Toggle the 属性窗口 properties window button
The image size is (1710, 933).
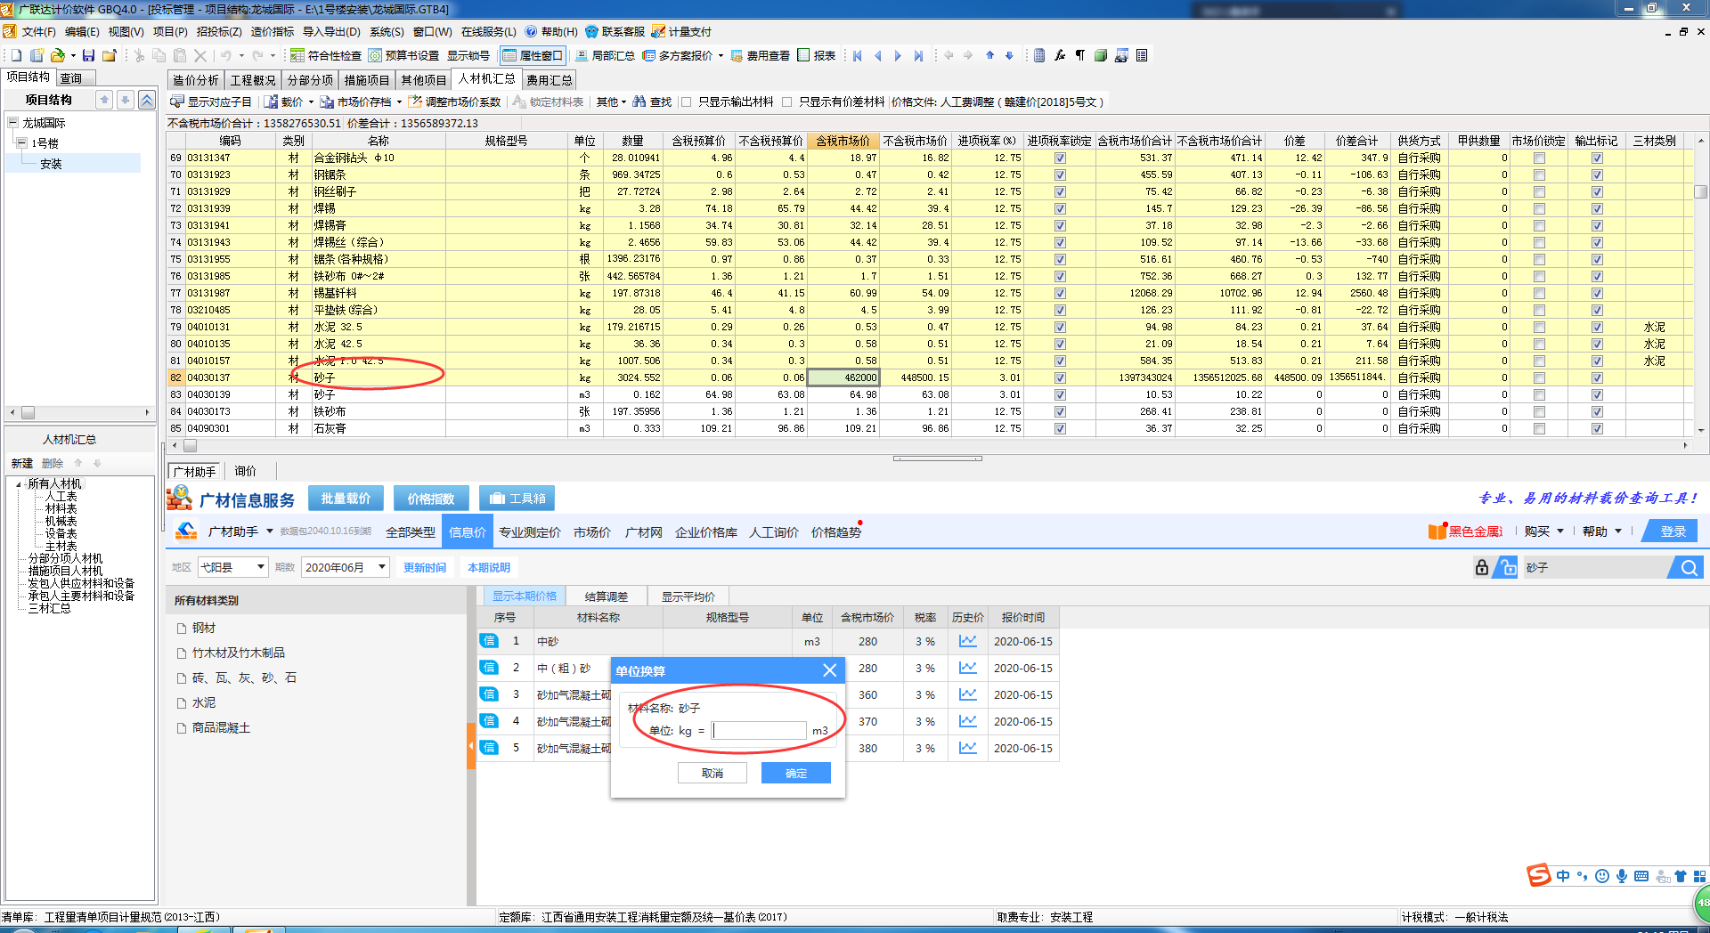pos(533,55)
